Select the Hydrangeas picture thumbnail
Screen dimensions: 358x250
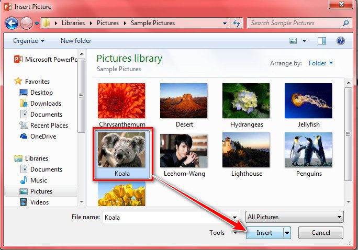point(246,100)
